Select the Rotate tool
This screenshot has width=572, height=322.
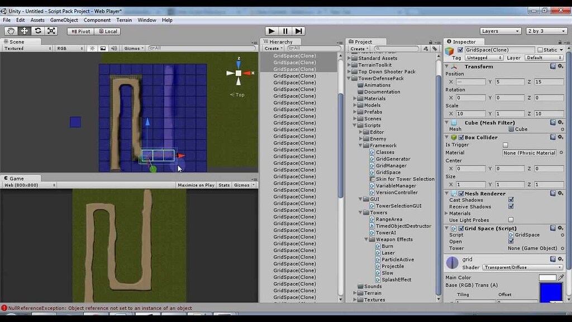point(37,31)
